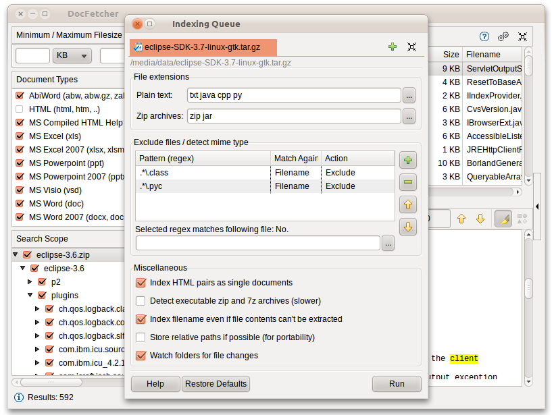Click the green plus icon to add indexing task

coord(393,47)
